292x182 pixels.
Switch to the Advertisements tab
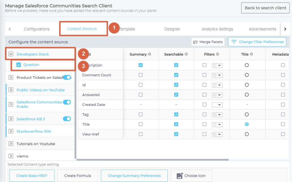(x=263, y=29)
